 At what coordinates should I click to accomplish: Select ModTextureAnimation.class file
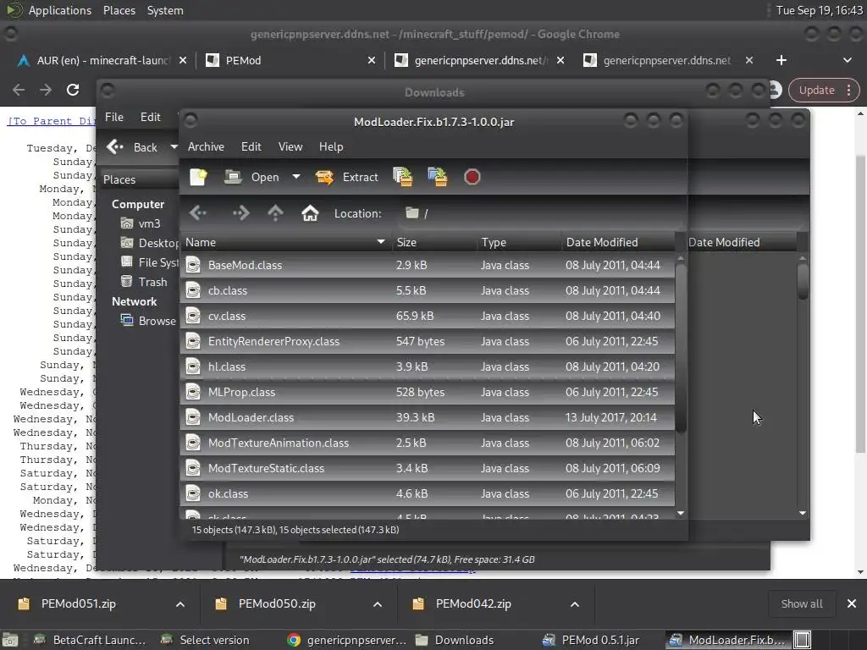(x=428, y=443)
